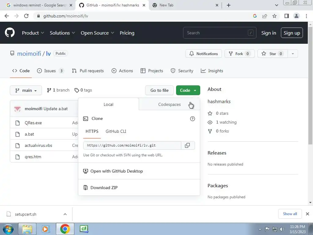Screen dimensions: 313x235
Task: Show hidden system tray icons
Action: (260, 229)
